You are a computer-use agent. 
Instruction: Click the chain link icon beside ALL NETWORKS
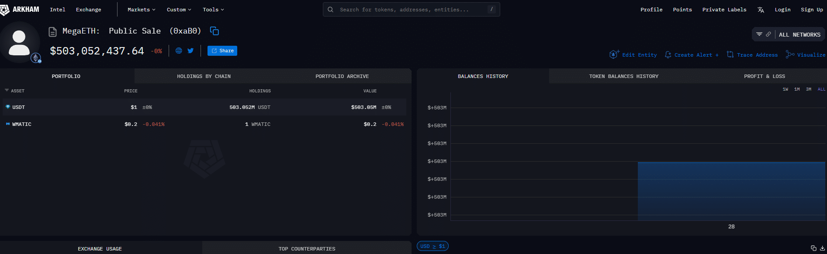click(x=768, y=34)
